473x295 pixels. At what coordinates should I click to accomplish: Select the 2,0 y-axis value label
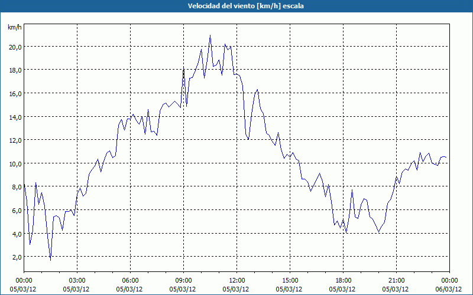17,257
